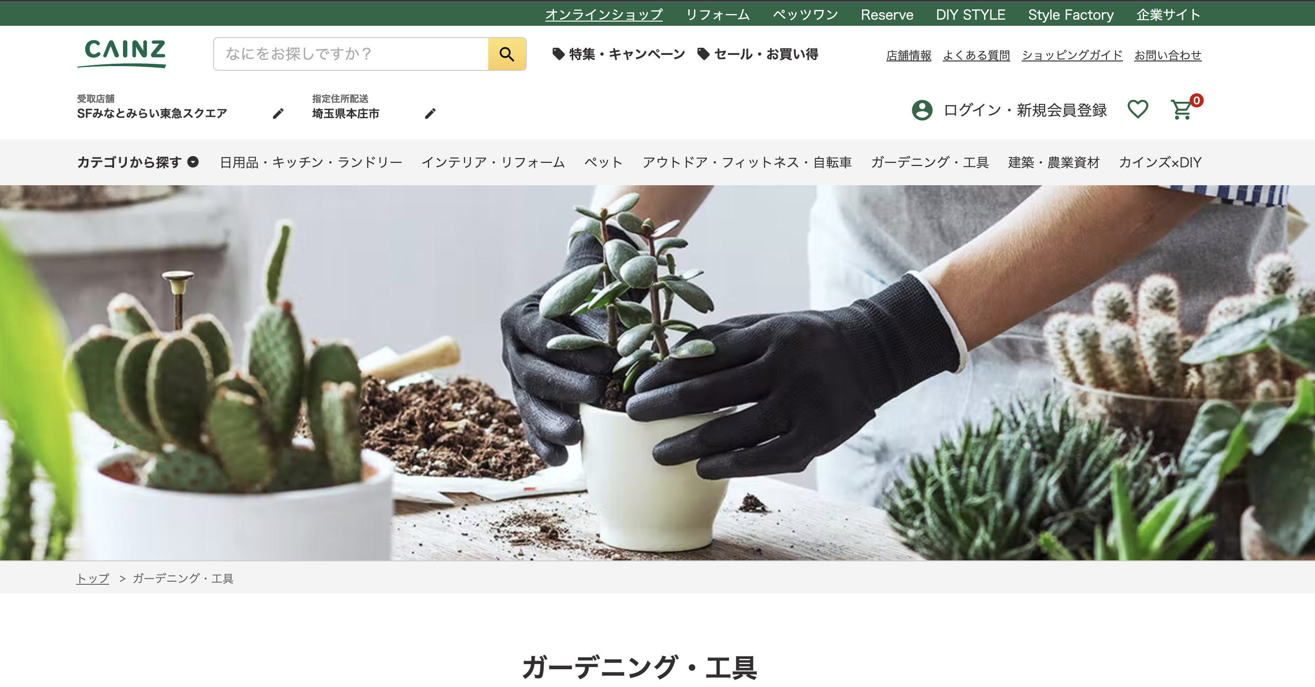Focus the なにをお探しですか search field
The width and height of the screenshot is (1315, 687).
[351, 53]
